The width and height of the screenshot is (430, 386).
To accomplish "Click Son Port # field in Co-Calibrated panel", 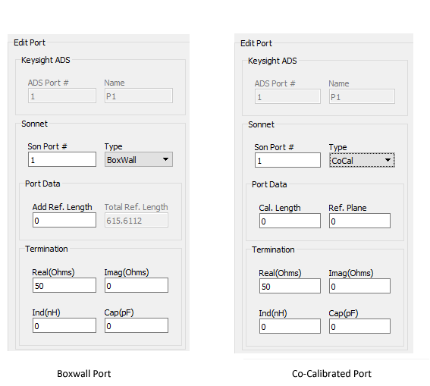I will tap(287, 160).
